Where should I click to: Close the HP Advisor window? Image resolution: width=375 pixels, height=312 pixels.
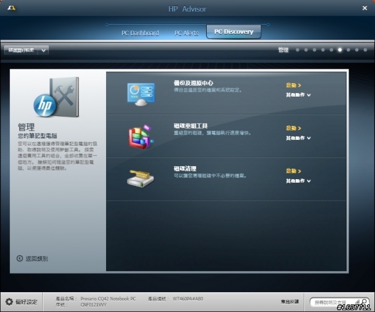364,8
